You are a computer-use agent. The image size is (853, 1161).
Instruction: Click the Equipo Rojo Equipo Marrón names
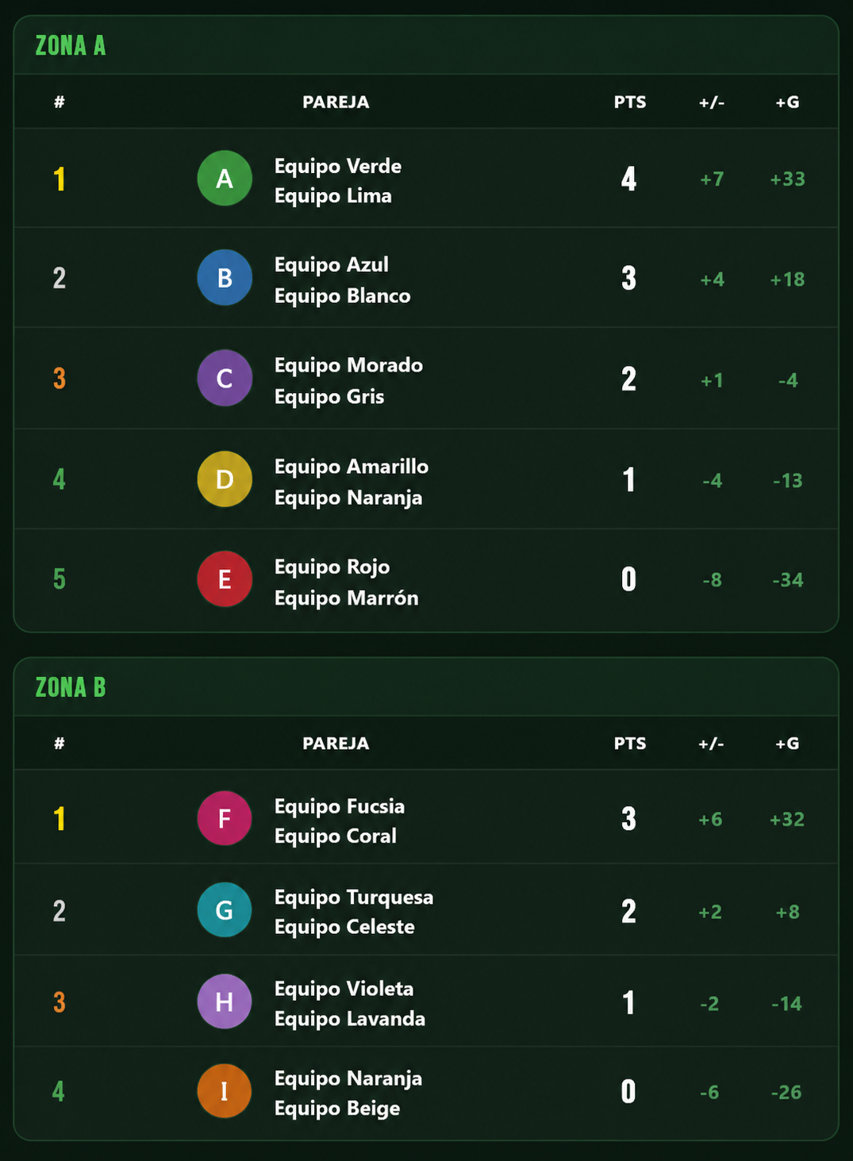click(x=347, y=582)
